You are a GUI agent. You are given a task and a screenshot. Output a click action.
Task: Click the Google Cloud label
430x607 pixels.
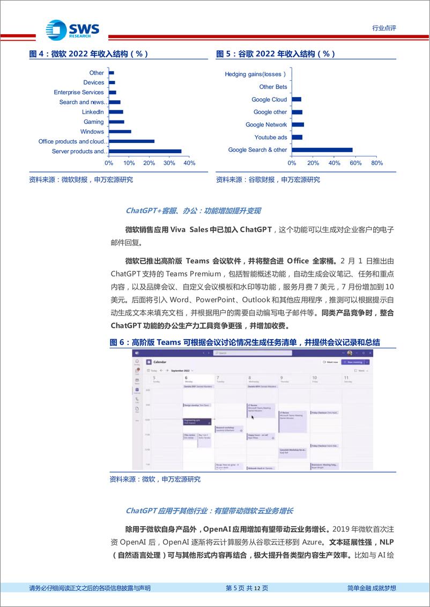tap(269, 100)
